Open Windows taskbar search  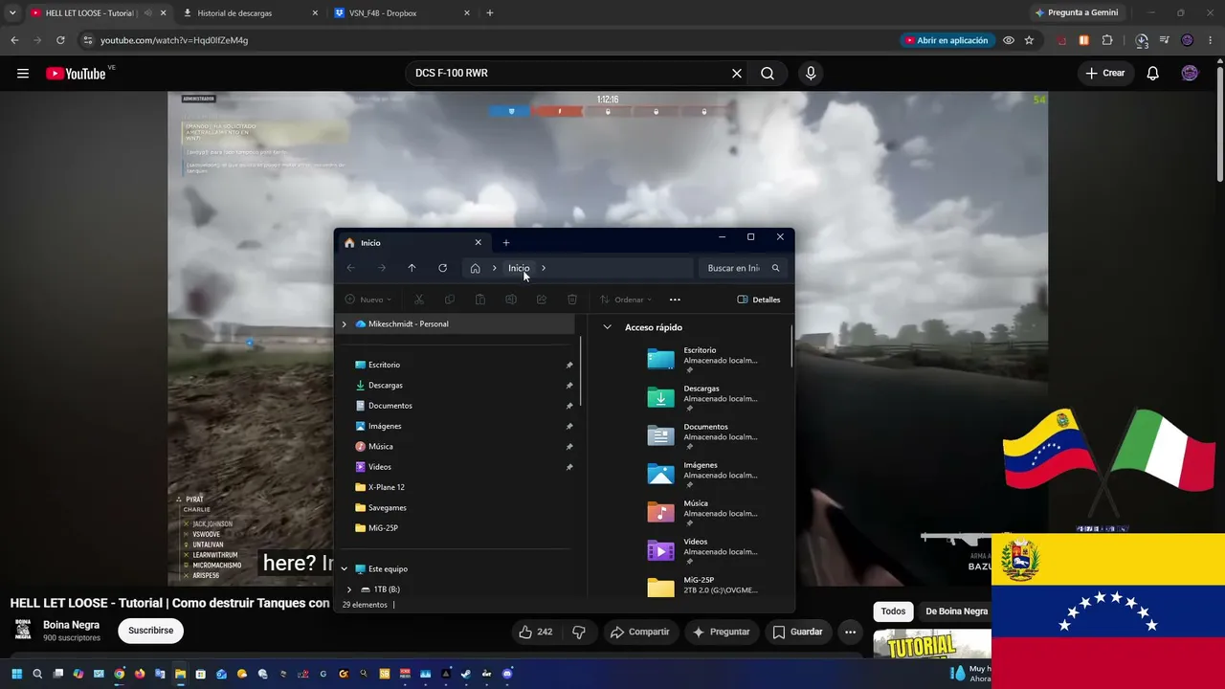pyautogui.click(x=37, y=674)
